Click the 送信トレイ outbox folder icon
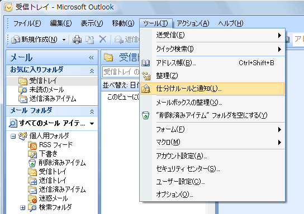This screenshot has height=214, width=304. pos(32,181)
